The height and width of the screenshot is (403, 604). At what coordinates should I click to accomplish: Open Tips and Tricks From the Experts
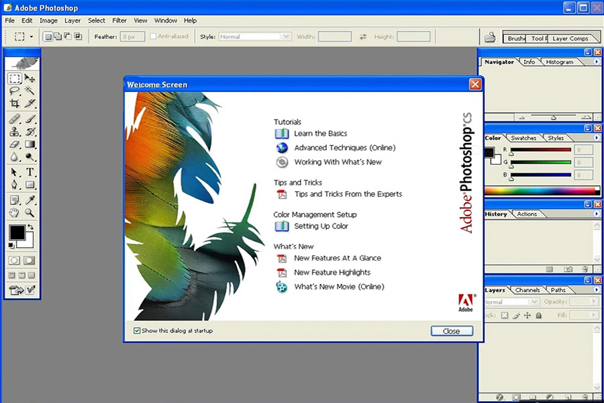(348, 194)
